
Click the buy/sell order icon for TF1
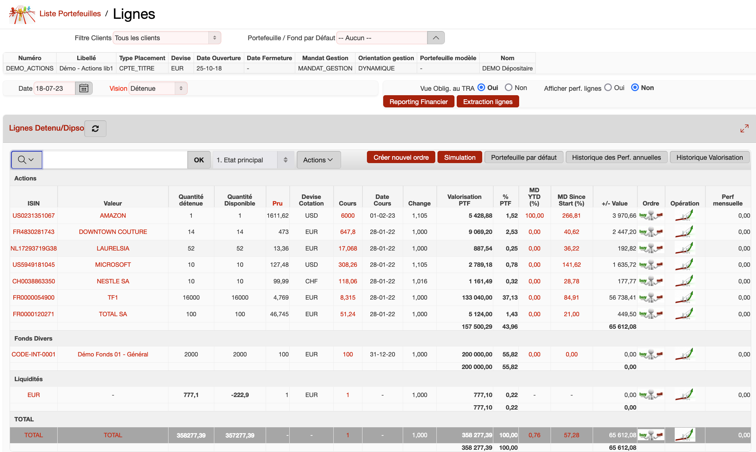[651, 297]
